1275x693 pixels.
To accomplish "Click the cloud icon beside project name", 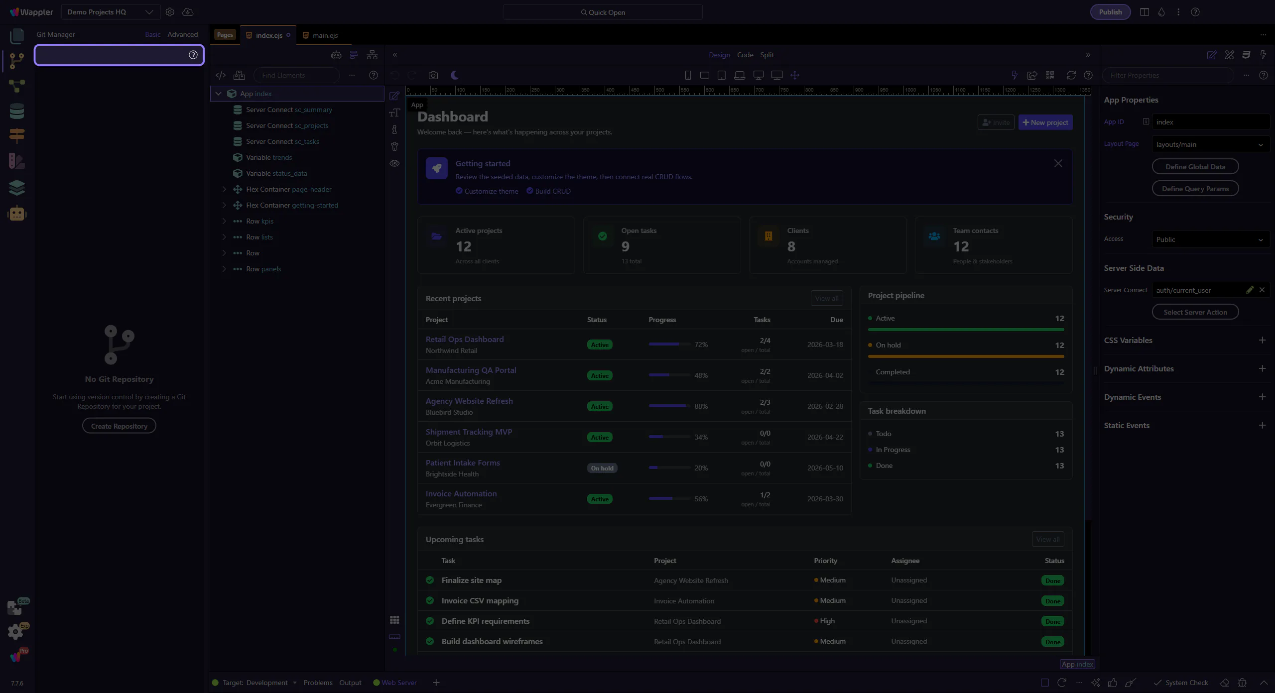I will tap(188, 12).
